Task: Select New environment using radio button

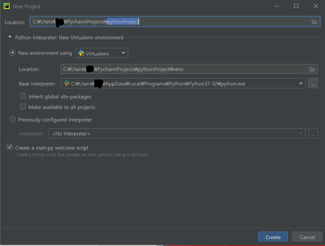Action: tap(13, 53)
